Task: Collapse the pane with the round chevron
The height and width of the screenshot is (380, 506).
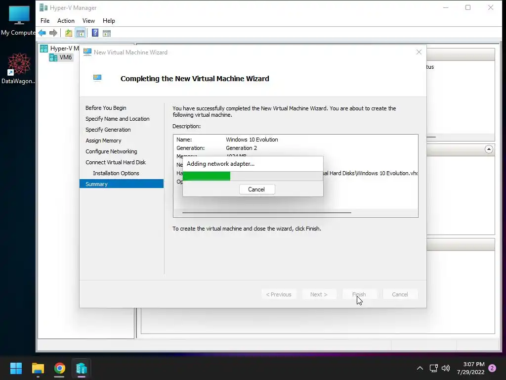Action: (489, 149)
